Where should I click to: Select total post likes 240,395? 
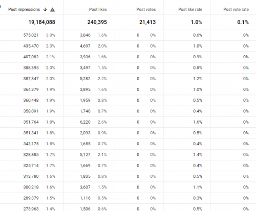[x=97, y=22]
